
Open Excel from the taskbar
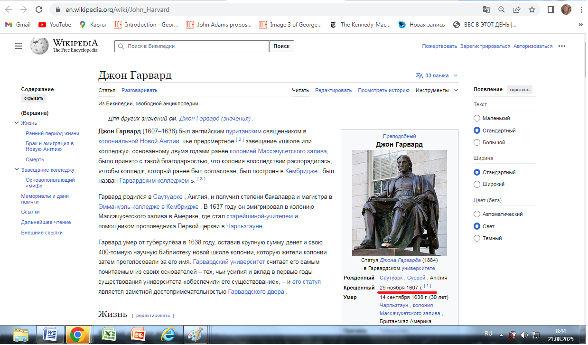click(x=109, y=335)
